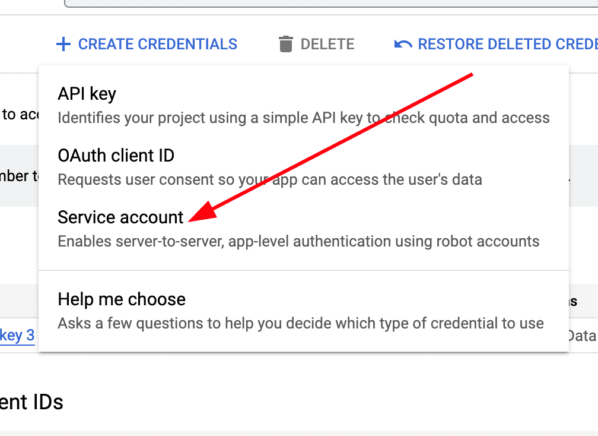Click the 'Requests user consent' description line
Screen dimensions: 598x436
pyautogui.click(x=269, y=179)
